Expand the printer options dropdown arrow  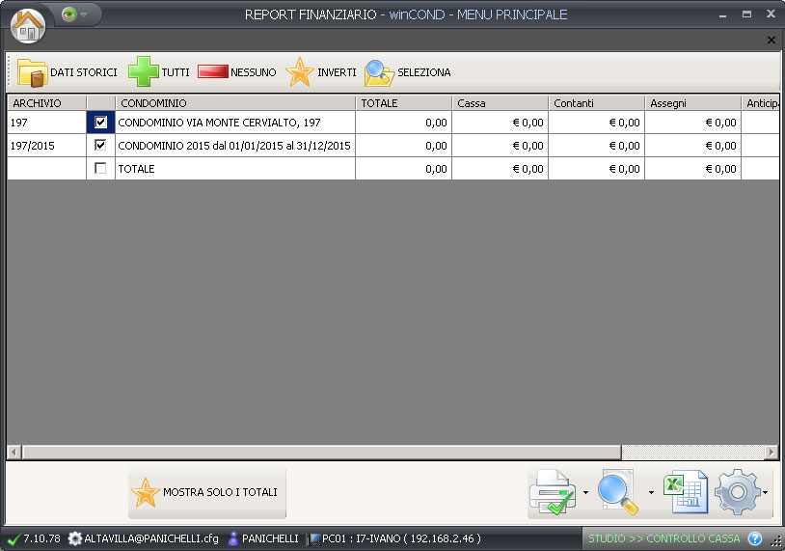click(585, 493)
